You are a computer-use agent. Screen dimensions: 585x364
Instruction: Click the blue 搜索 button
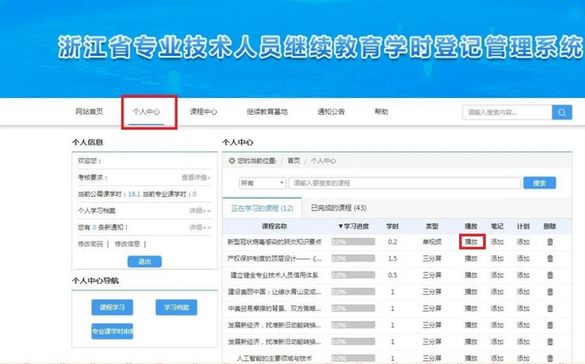(538, 183)
